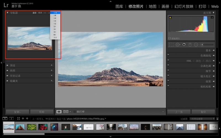Open grid view icon in filmstrip bar

(19, 118)
